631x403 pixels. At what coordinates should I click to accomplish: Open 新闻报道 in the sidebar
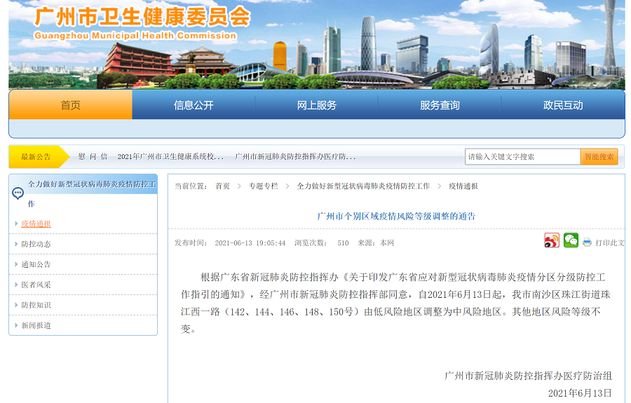tap(36, 325)
